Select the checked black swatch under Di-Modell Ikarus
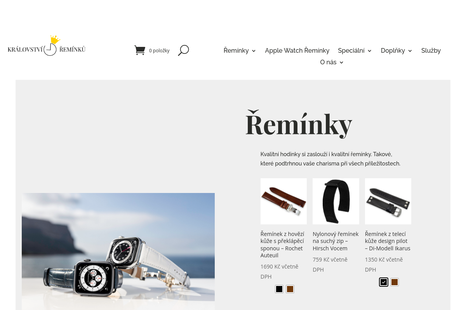Viewport: 466px width, 310px height. click(x=384, y=282)
